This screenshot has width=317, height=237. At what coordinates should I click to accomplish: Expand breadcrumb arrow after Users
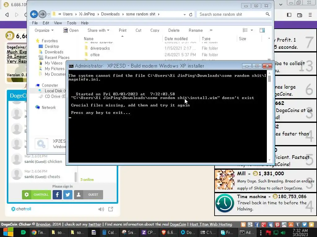[x=76, y=14]
